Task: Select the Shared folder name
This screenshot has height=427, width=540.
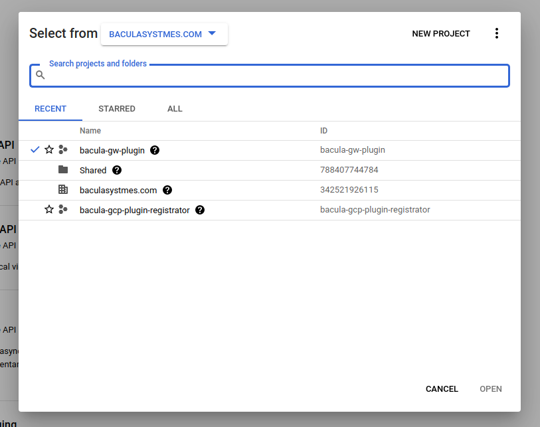Action: 93,171
